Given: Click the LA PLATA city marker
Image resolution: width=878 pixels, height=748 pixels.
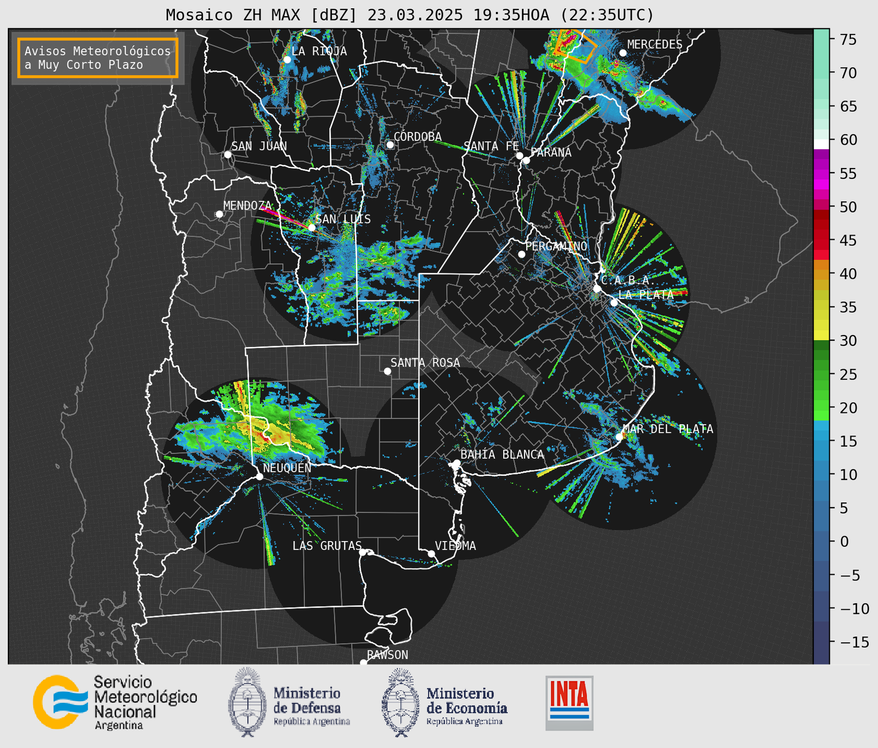Looking at the screenshot, I should coord(614,303).
